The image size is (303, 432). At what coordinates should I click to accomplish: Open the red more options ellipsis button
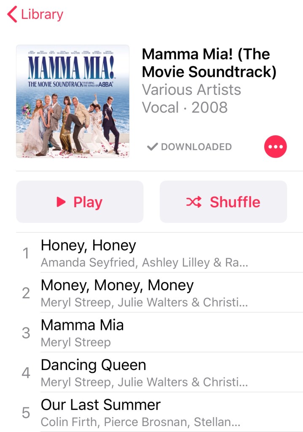[275, 146]
